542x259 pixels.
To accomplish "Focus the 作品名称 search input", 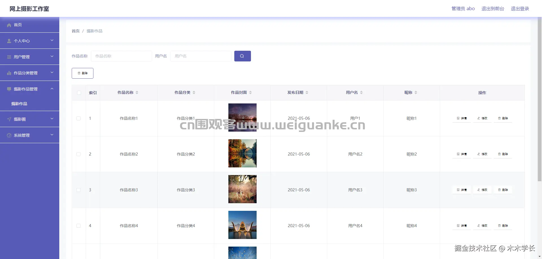I will point(121,56).
